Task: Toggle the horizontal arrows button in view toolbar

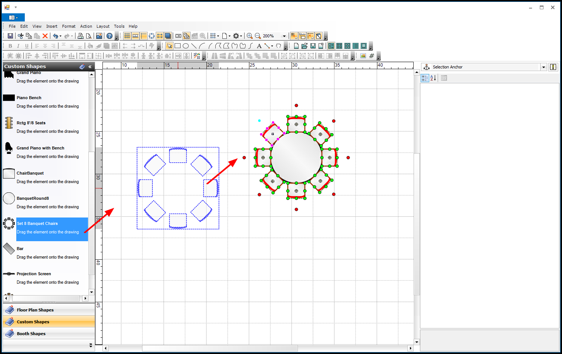Action: pos(160,36)
